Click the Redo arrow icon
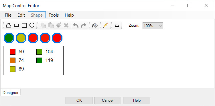Viewport: 215px width, 106px height. 83,25
